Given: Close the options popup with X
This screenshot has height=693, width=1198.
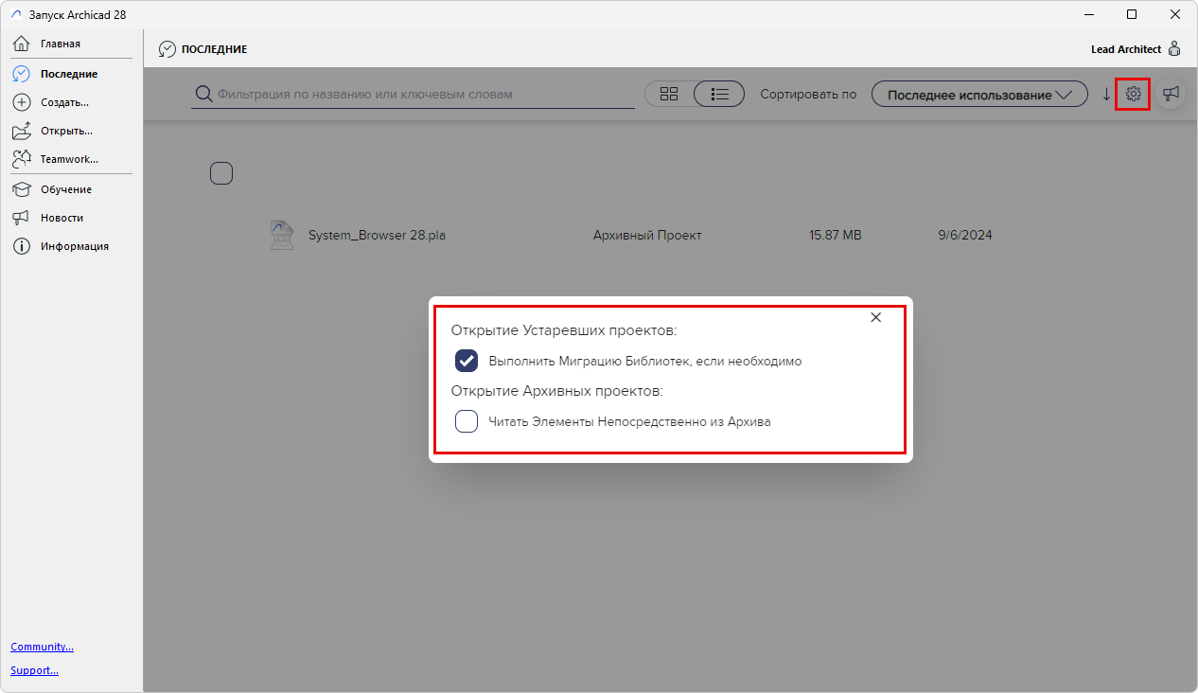Looking at the screenshot, I should [x=876, y=318].
